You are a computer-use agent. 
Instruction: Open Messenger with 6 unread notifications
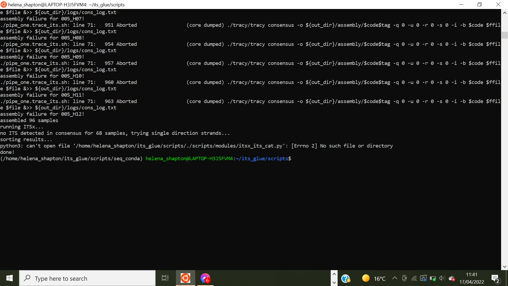[205, 278]
